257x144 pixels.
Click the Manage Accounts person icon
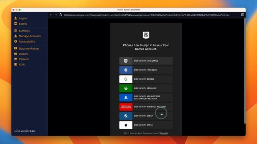16,36
